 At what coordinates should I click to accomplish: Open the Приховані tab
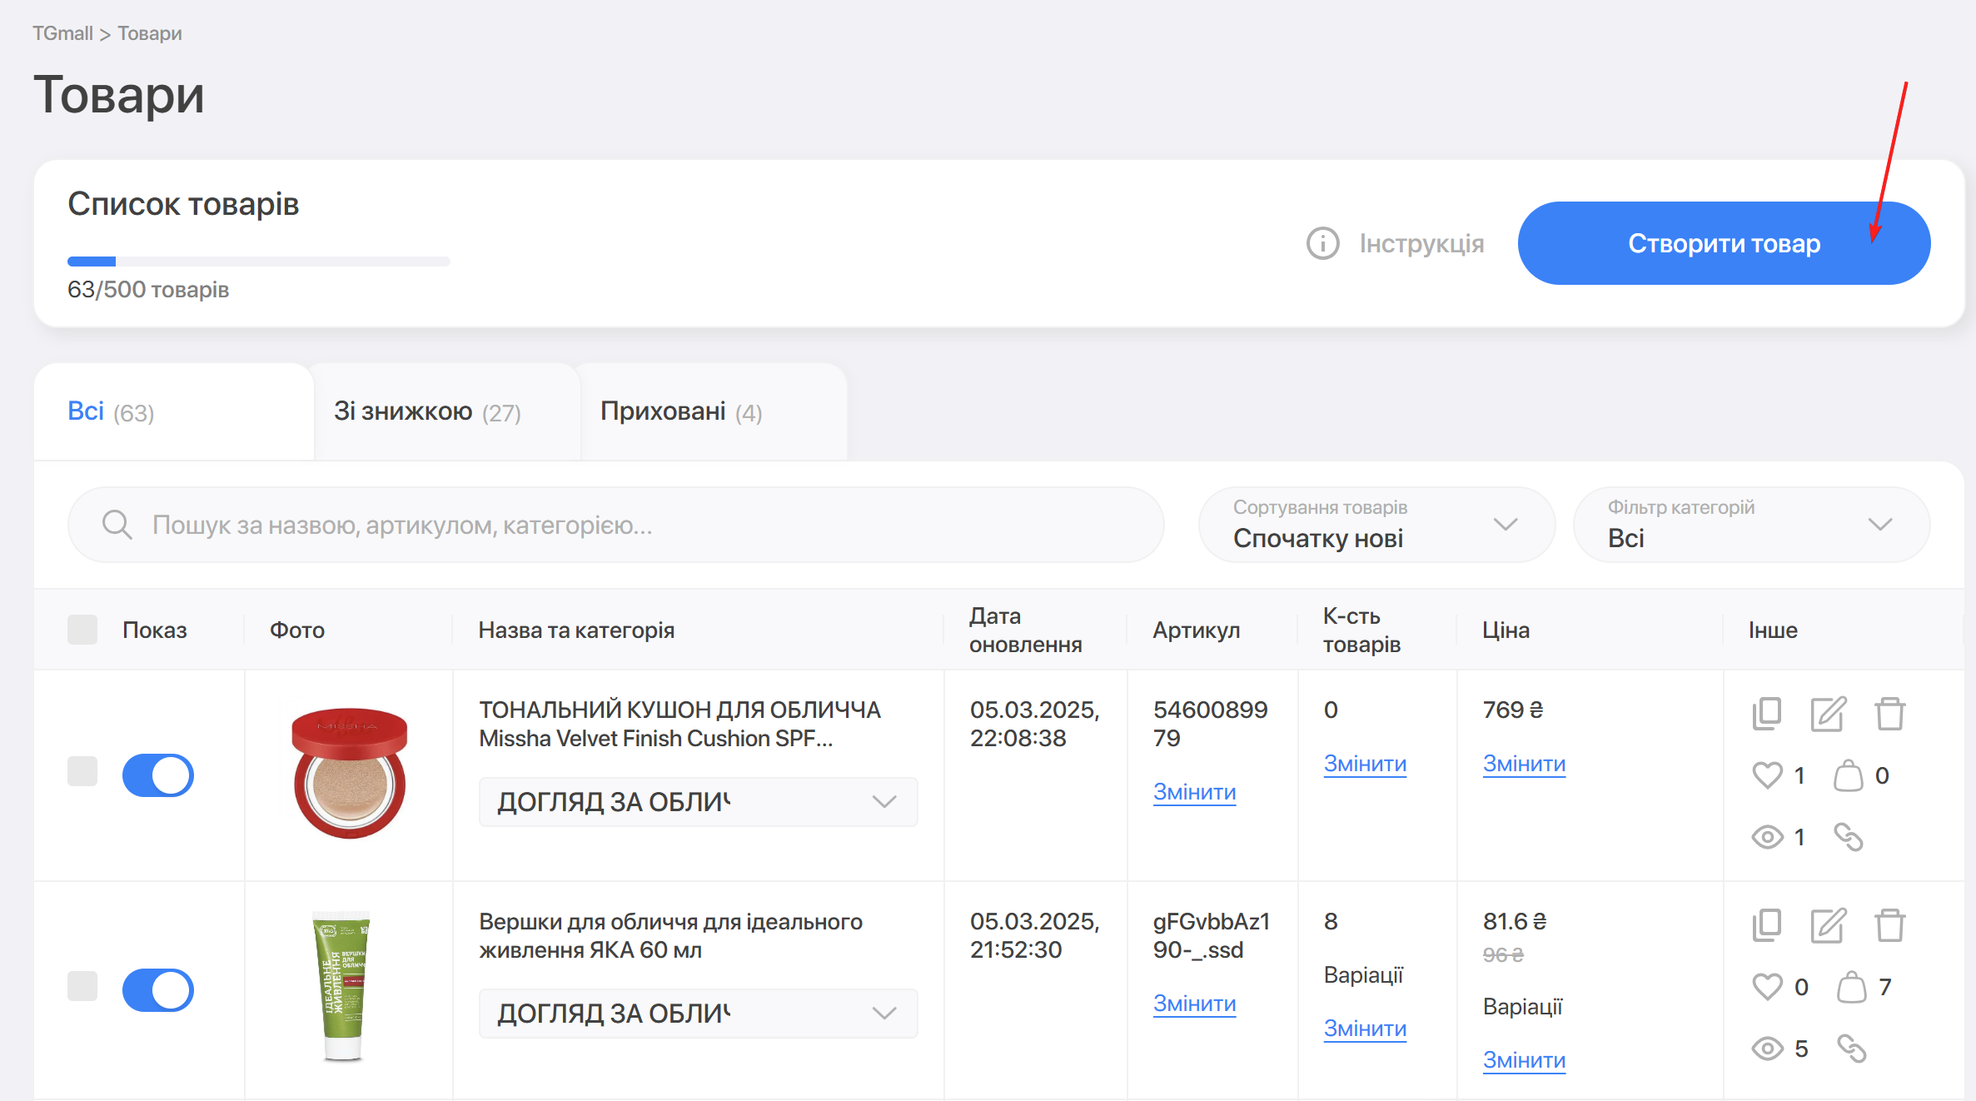pyautogui.click(x=680, y=411)
